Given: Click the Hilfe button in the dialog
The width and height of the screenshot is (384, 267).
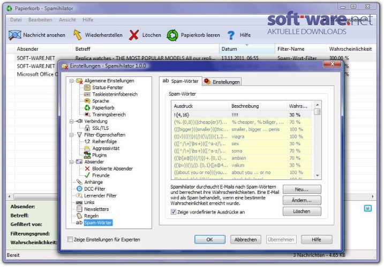Looking at the screenshot, I should (317, 240).
